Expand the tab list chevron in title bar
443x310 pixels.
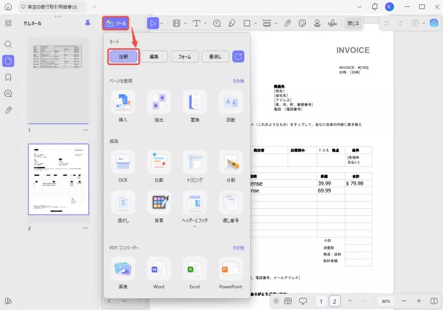tap(360, 7)
